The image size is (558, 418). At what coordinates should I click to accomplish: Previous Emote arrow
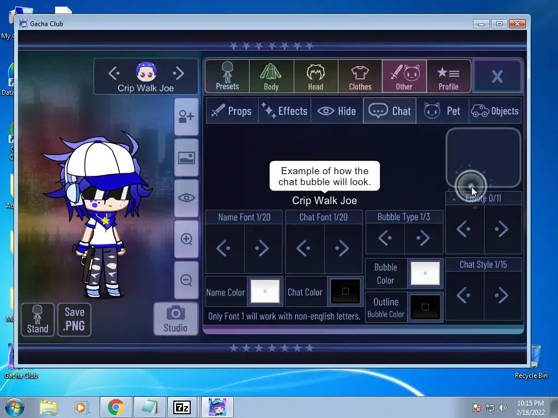464,229
